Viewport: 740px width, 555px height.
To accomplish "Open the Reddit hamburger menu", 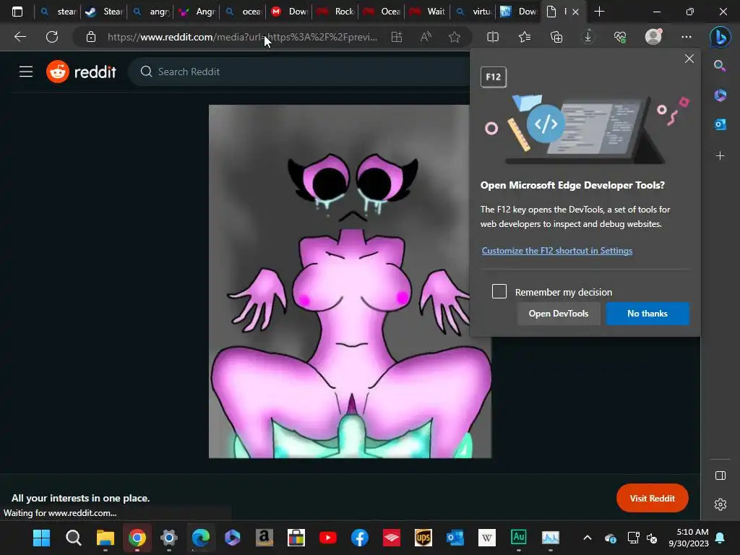I will pos(26,72).
